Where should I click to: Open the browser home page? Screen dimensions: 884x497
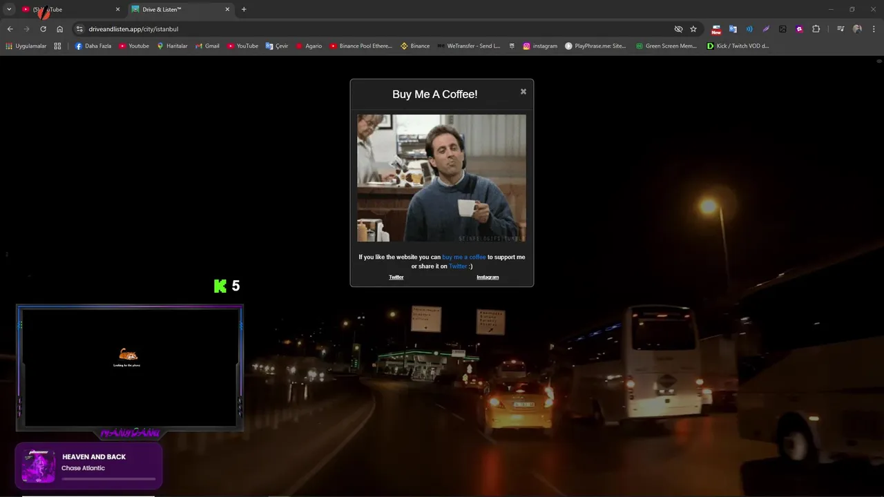tap(59, 29)
